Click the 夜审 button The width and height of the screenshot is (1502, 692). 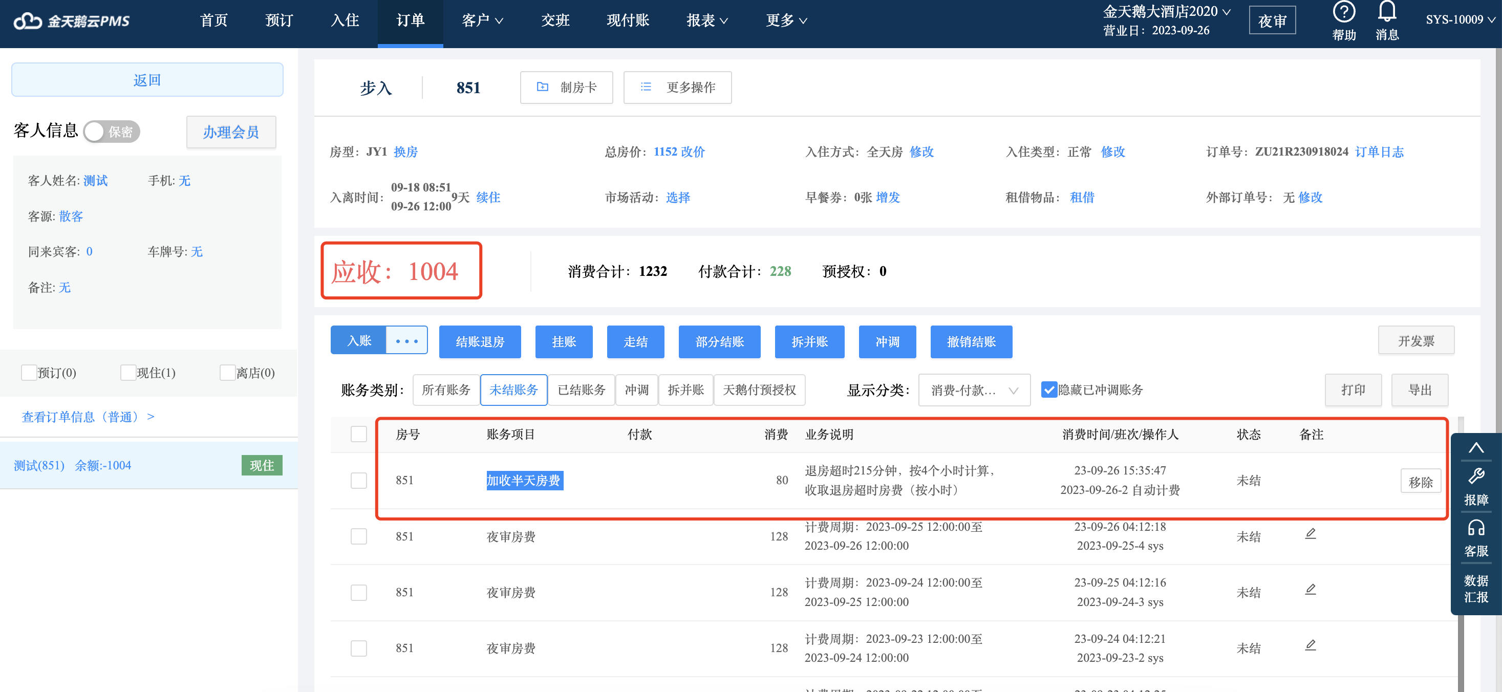(1272, 21)
